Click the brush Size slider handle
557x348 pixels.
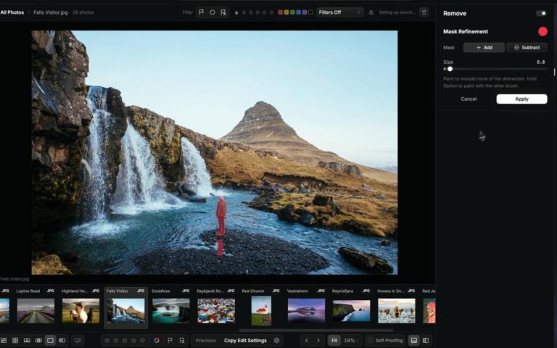pos(450,69)
